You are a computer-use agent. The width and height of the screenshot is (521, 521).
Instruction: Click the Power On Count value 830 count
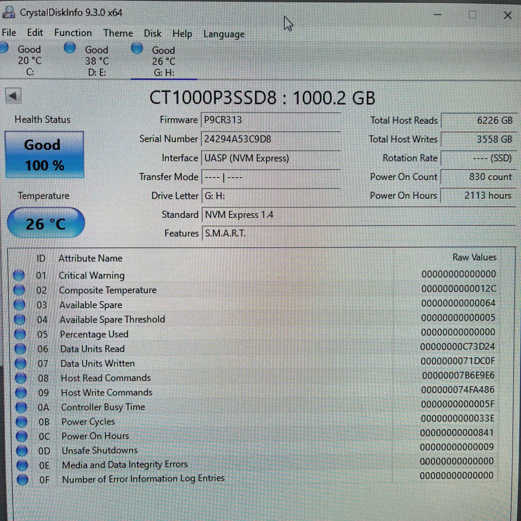point(479,177)
